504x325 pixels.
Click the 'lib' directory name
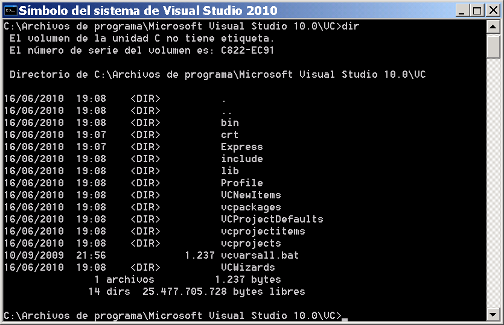coord(230,171)
